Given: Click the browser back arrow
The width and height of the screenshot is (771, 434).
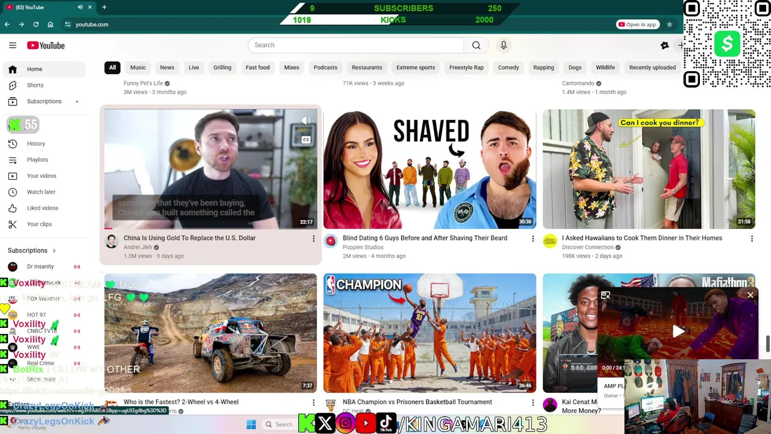Looking at the screenshot, I should [x=7, y=25].
